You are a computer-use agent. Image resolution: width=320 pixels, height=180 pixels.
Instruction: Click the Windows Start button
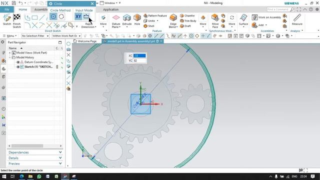pos(4,176)
